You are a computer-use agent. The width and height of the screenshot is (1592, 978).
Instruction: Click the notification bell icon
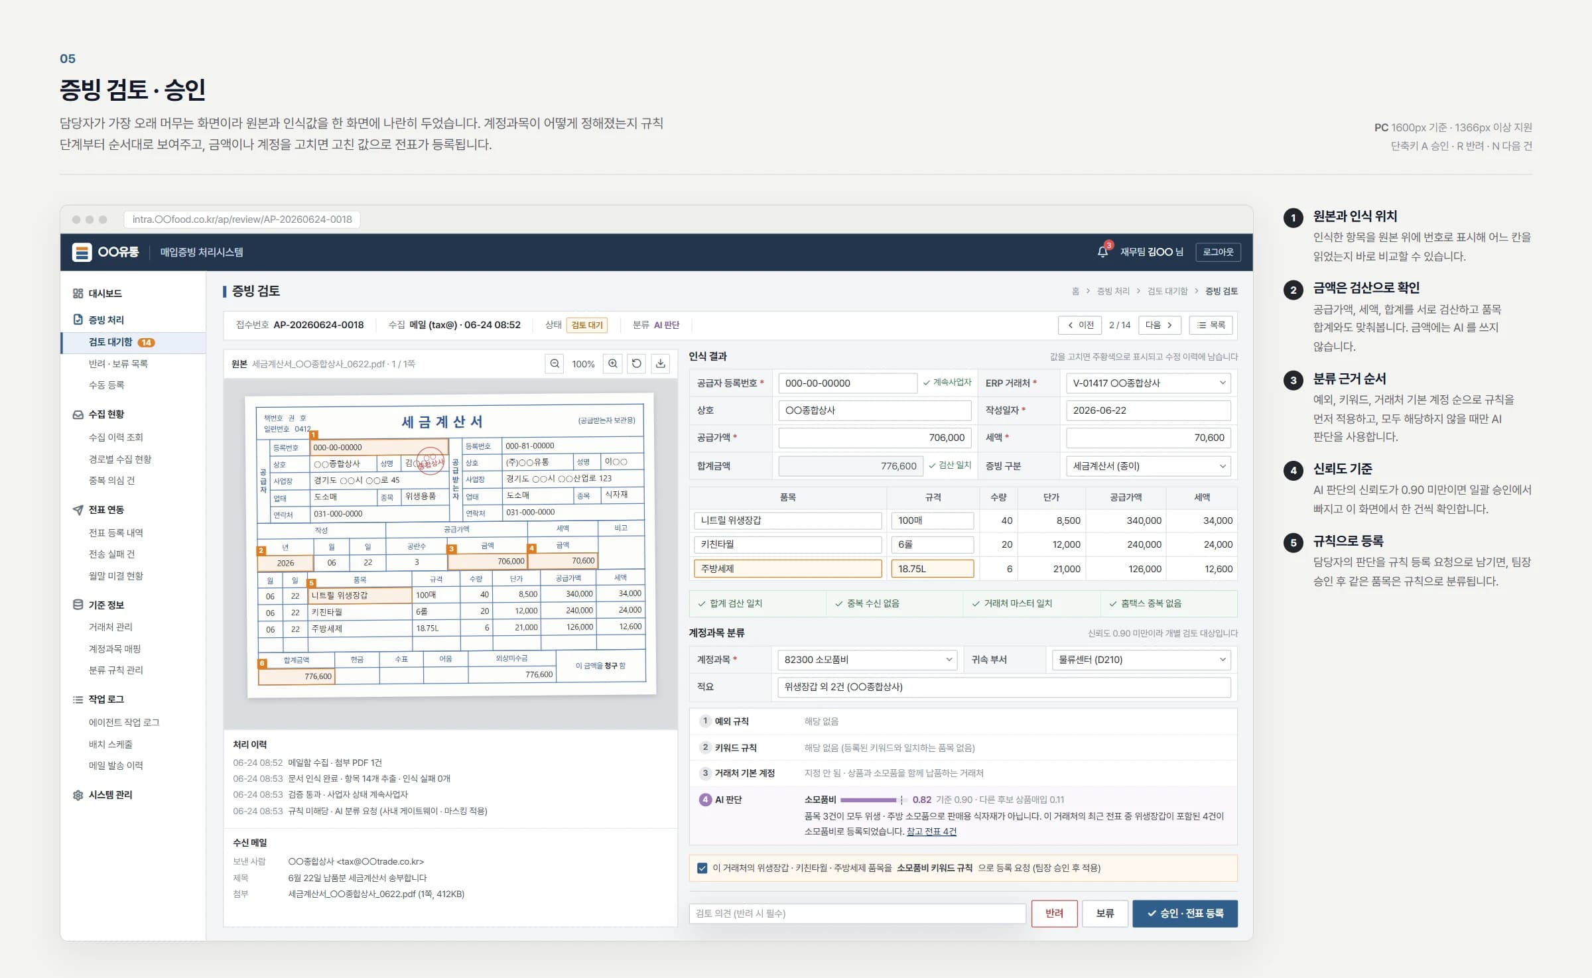pyautogui.click(x=1102, y=251)
